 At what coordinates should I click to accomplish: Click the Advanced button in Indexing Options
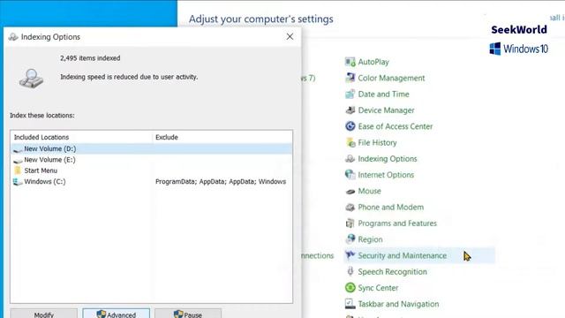[x=116, y=314]
